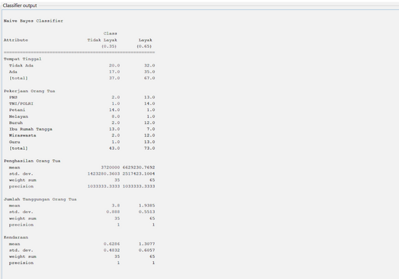Select the Kendaraan attribute label
The image size is (399, 279).
[15, 237]
